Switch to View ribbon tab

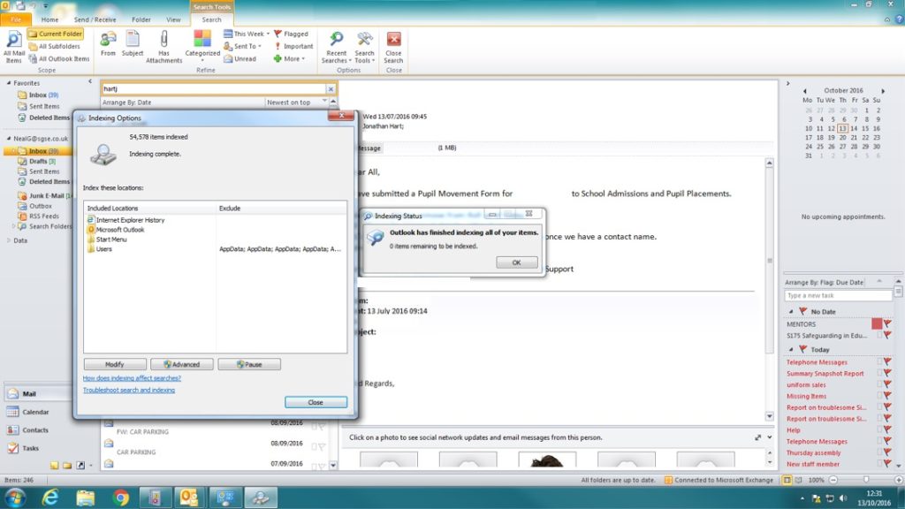173,19
